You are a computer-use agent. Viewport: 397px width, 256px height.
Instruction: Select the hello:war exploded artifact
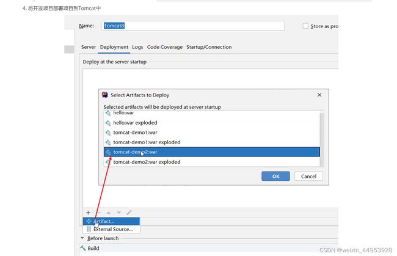click(x=212, y=123)
